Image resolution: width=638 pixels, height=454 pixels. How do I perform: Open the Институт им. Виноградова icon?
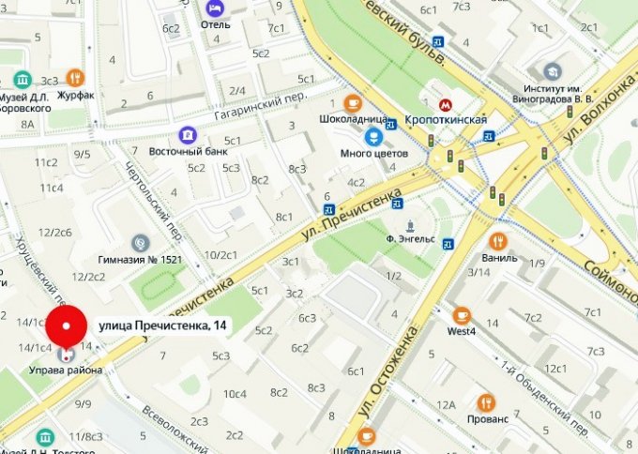553,72
